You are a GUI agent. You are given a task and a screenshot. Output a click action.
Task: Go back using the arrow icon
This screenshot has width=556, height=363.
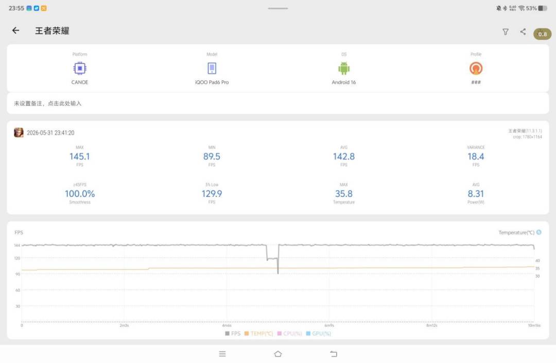[x=15, y=30]
